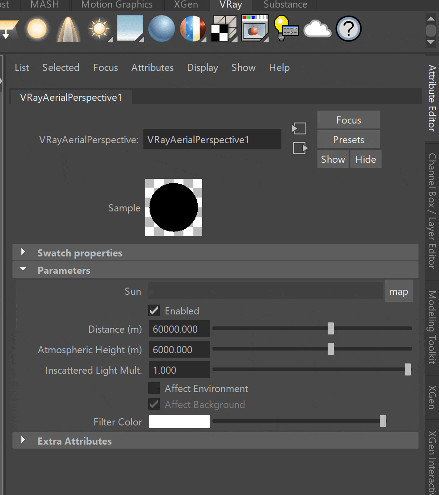Create a V-Ray Sun from shelf
This screenshot has height=495, width=439.
(x=99, y=29)
